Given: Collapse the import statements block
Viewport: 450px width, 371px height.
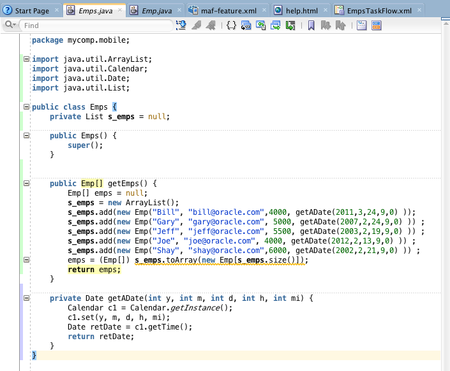Looking at the screenshot, I should click(26, 59).
